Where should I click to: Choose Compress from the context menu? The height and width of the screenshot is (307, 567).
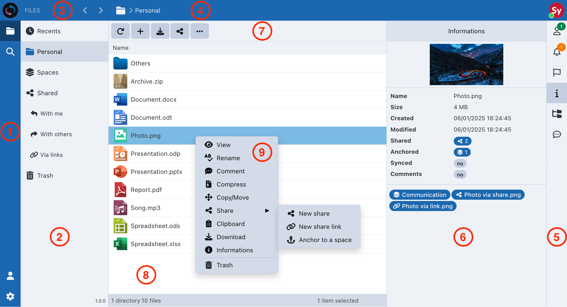tap(231, 184)
